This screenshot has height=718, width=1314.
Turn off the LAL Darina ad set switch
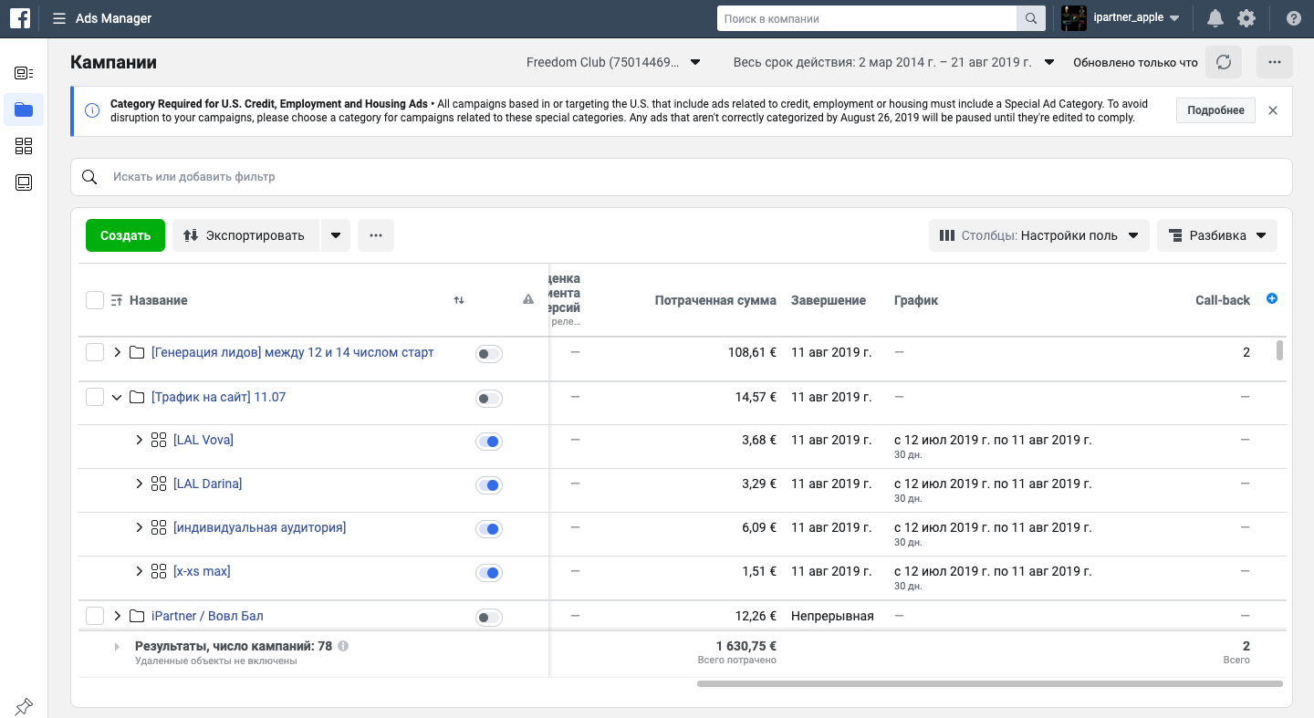(488, 485)
